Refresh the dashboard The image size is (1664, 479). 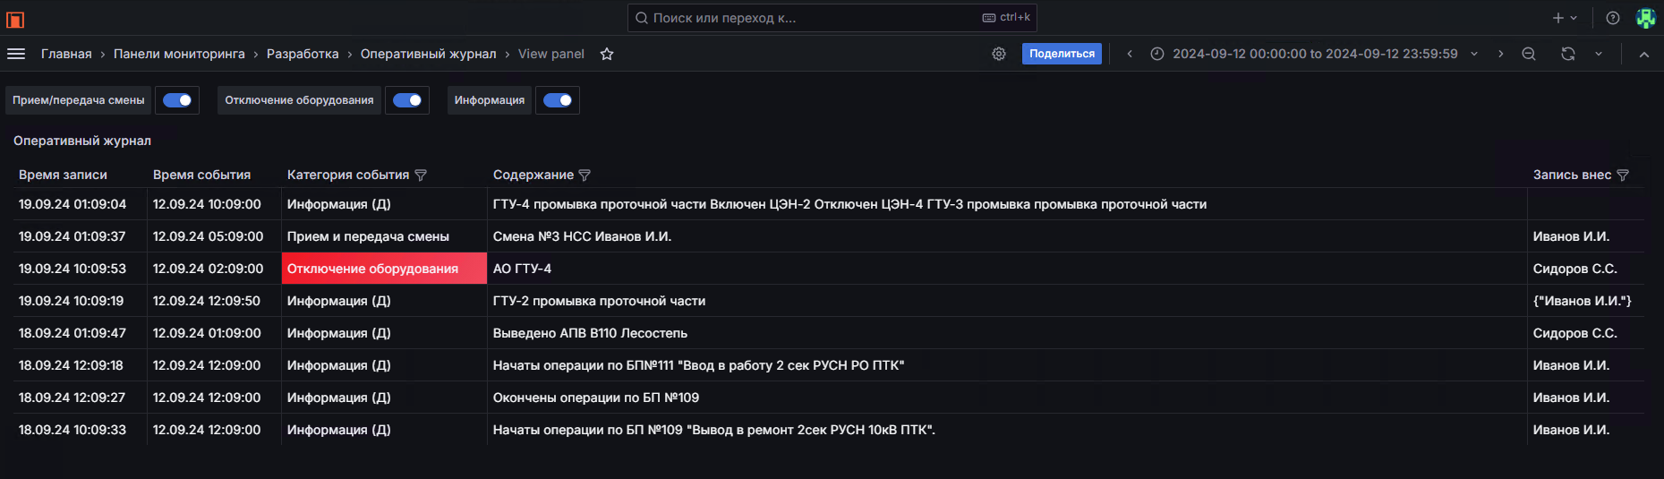pyautogui.click(x=1568, y=54)
